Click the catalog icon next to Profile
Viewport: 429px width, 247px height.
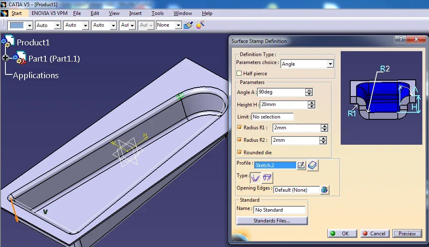pyautogui.click(x=312, y=165)
